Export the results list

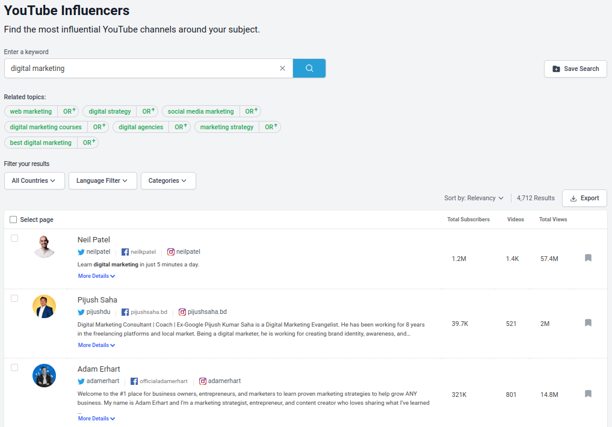tap(584, 198)
